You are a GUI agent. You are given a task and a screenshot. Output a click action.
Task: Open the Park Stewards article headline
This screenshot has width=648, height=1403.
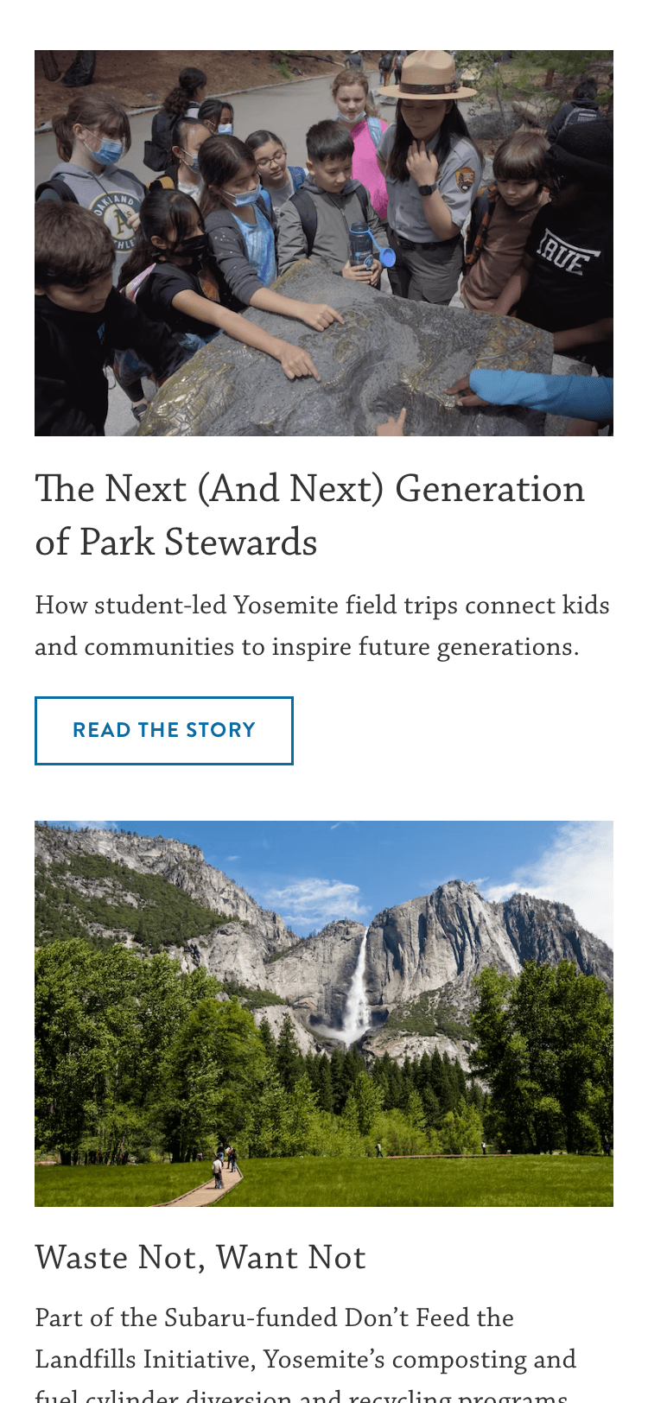[x=309, y=515]
